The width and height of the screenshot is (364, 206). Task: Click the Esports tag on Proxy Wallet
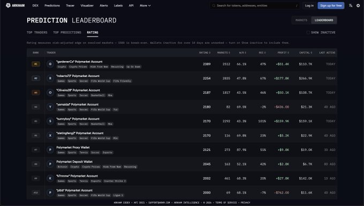[108, 152]
